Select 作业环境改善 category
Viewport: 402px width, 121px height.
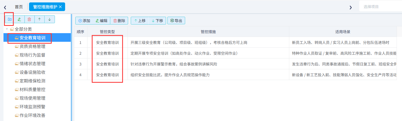click(x=32, y=115)
